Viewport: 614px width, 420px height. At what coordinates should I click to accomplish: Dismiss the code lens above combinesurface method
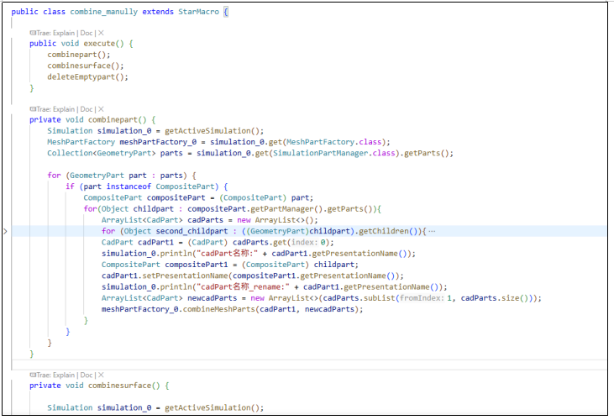pyautogui.click(x=101, y=375)
